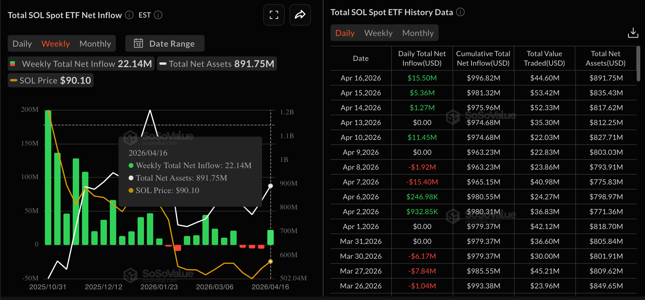Click the share arrow icon

[x=300, y=15]
